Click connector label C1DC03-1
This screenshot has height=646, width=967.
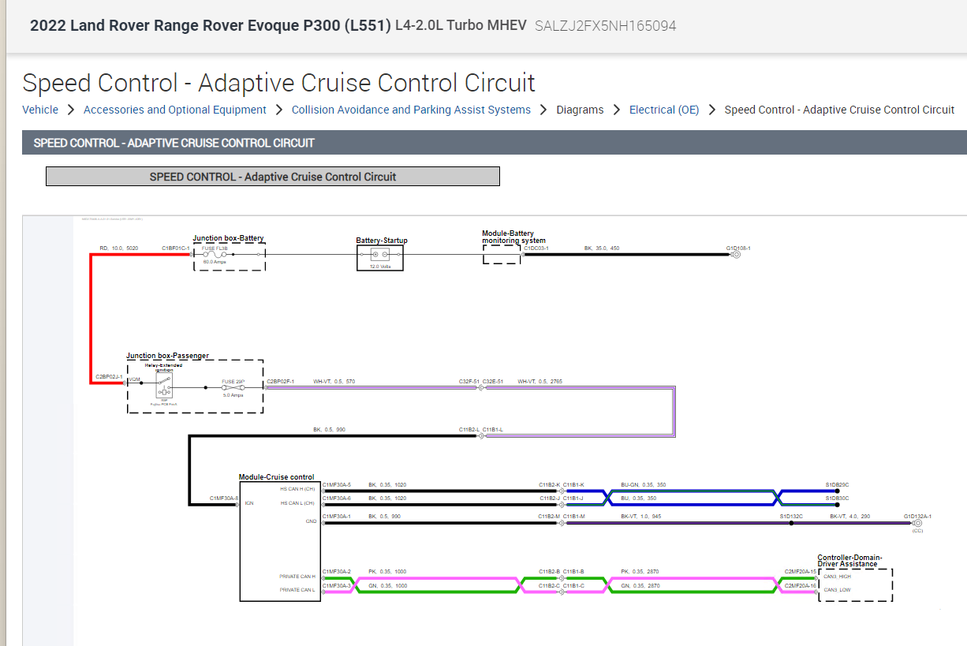click(536, 248)
